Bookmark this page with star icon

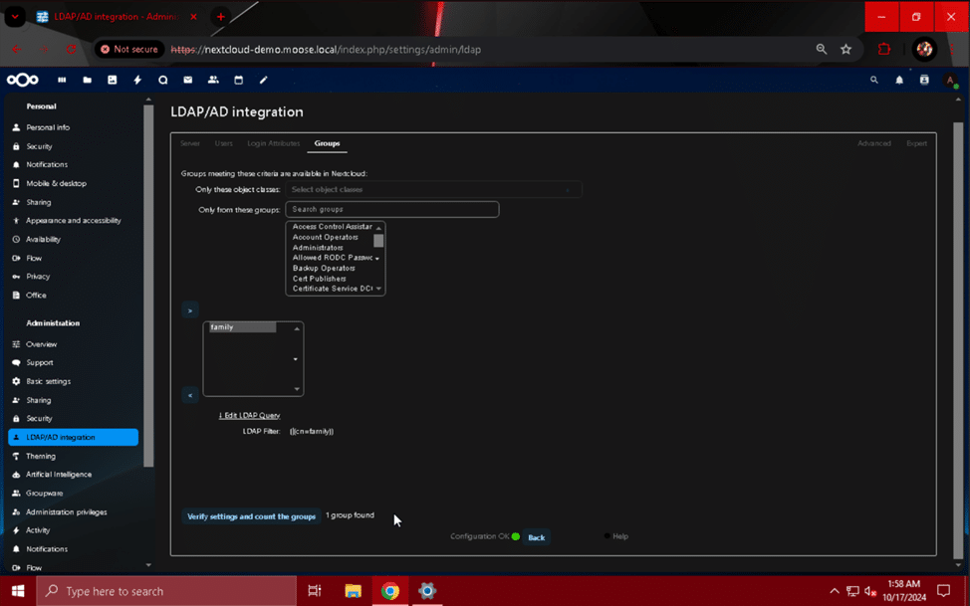(x=846, y=49)
